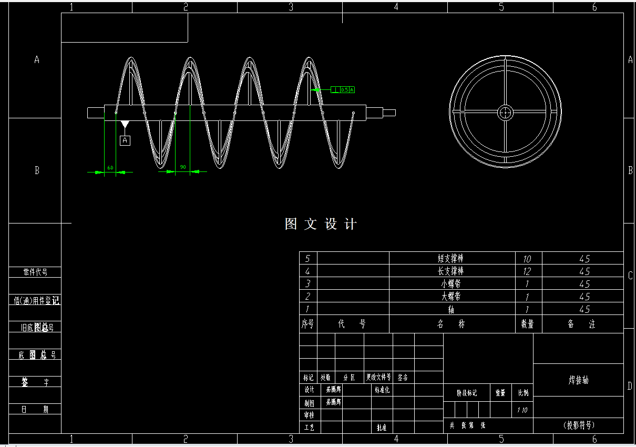This screenshot has height=447, width=636.
Task: Click the '底图总号' sidebar label
Action: click(37, 355)
